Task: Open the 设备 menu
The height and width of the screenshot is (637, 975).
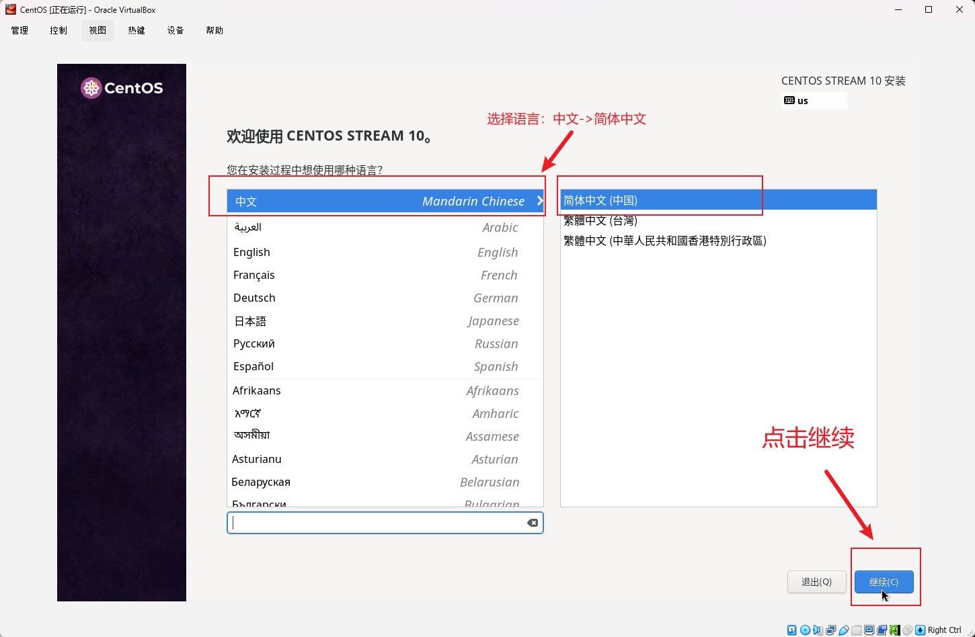Action: coord(175,30)
